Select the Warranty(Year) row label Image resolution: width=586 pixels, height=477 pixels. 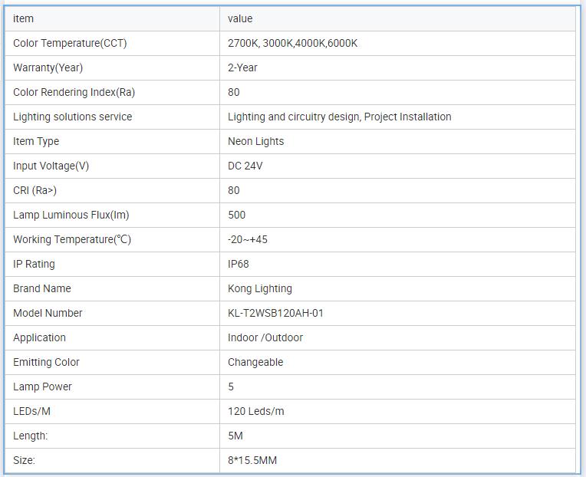(x=48, y=67)
